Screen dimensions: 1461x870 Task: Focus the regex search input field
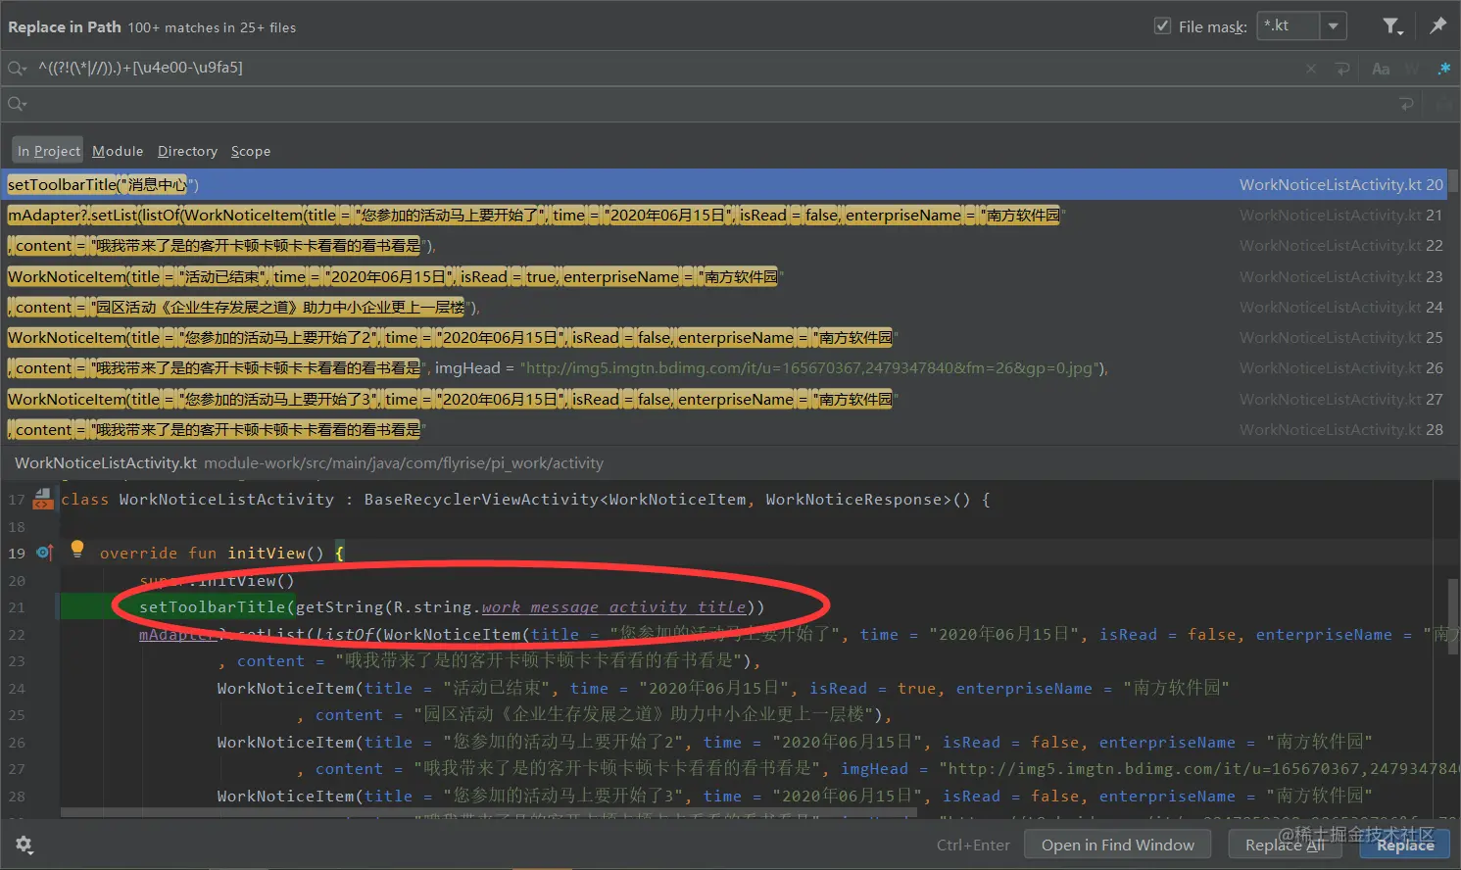(666, 69)
